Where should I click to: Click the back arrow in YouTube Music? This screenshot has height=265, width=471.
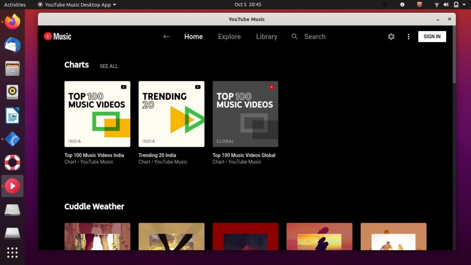pyautogui.click(x=166, y=36)
